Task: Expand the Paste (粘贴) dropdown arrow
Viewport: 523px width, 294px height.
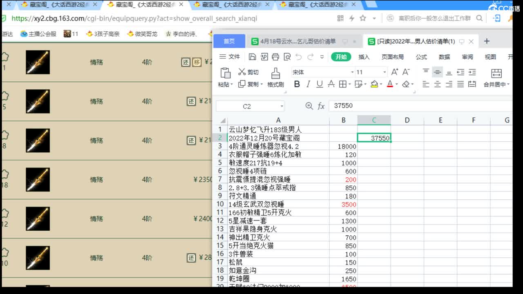Action: 232,85
